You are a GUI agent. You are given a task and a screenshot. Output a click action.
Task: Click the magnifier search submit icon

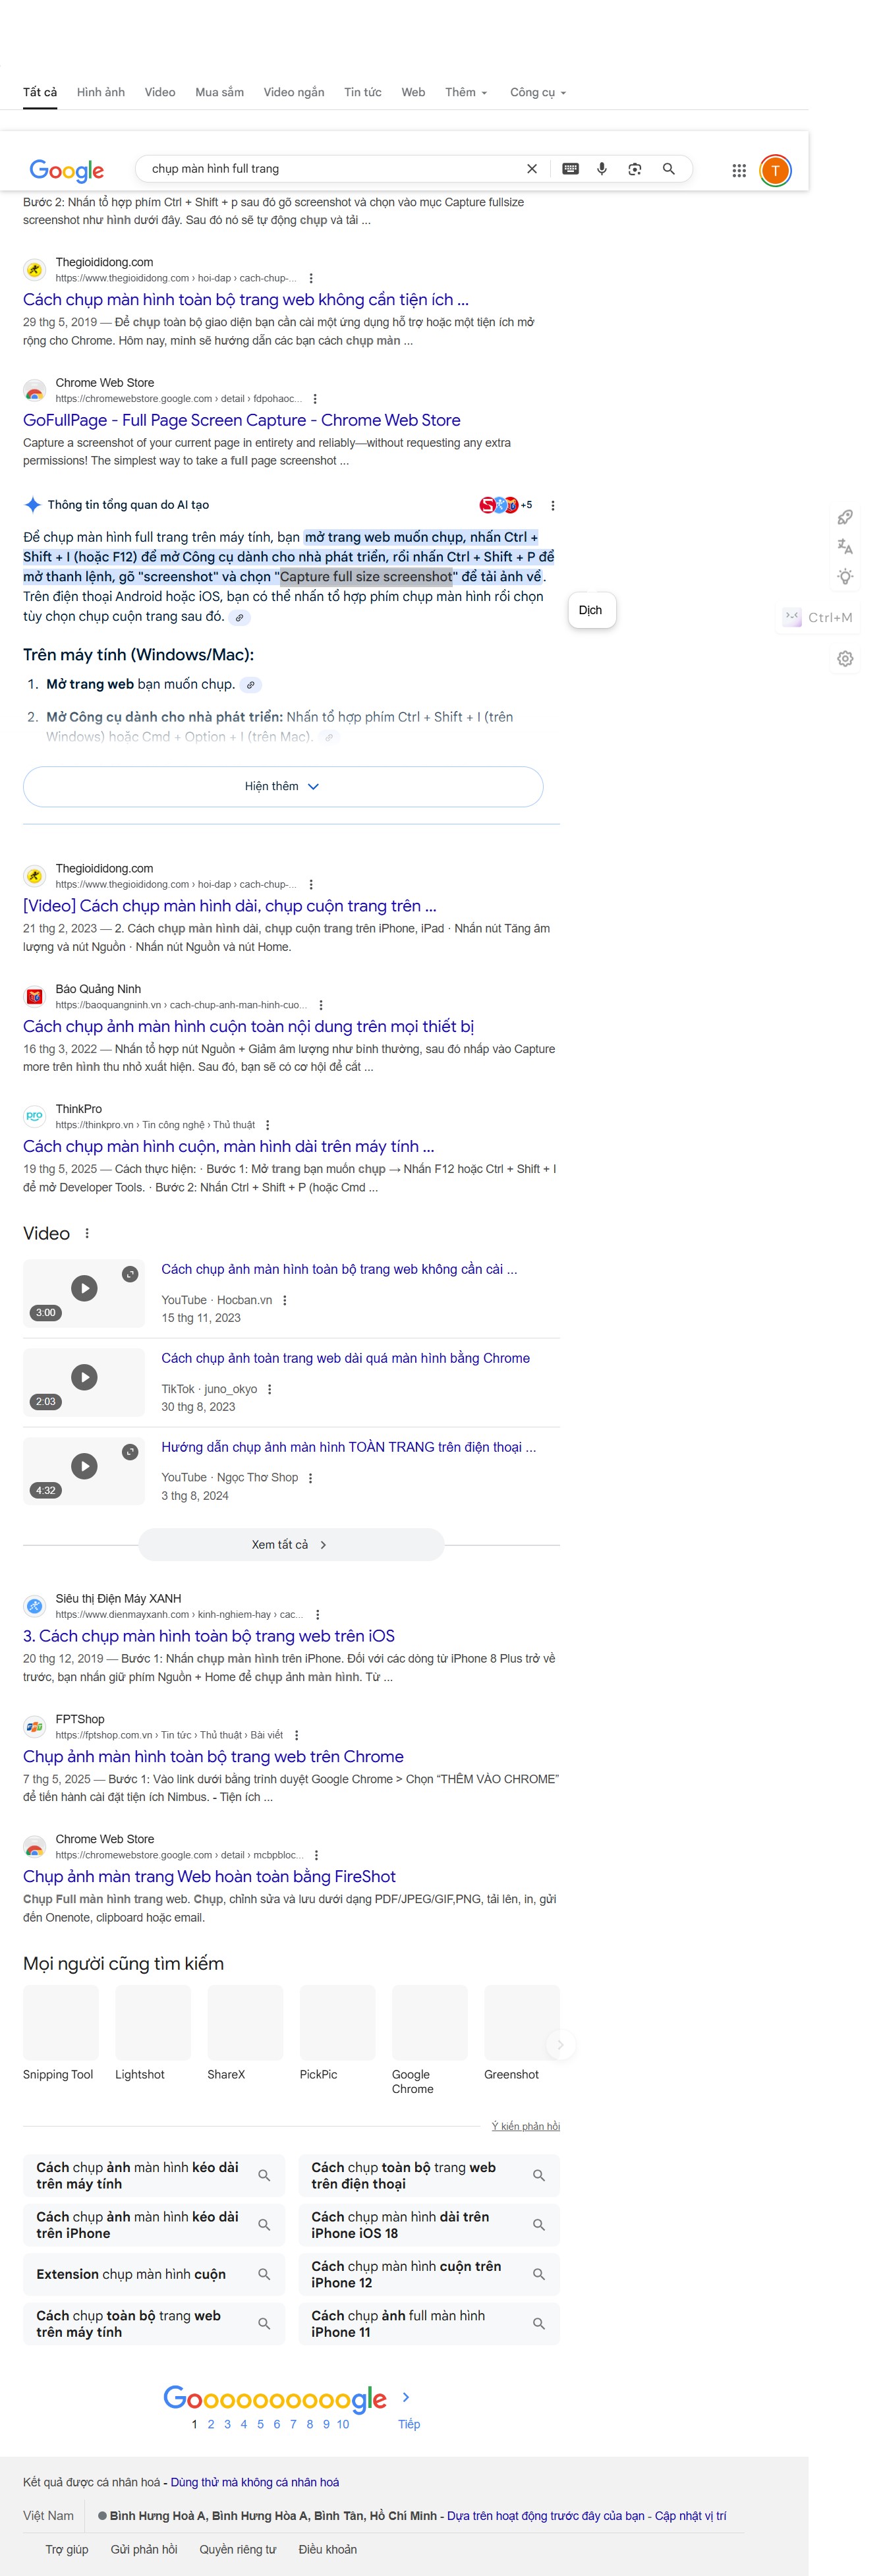tap(669, 169)
